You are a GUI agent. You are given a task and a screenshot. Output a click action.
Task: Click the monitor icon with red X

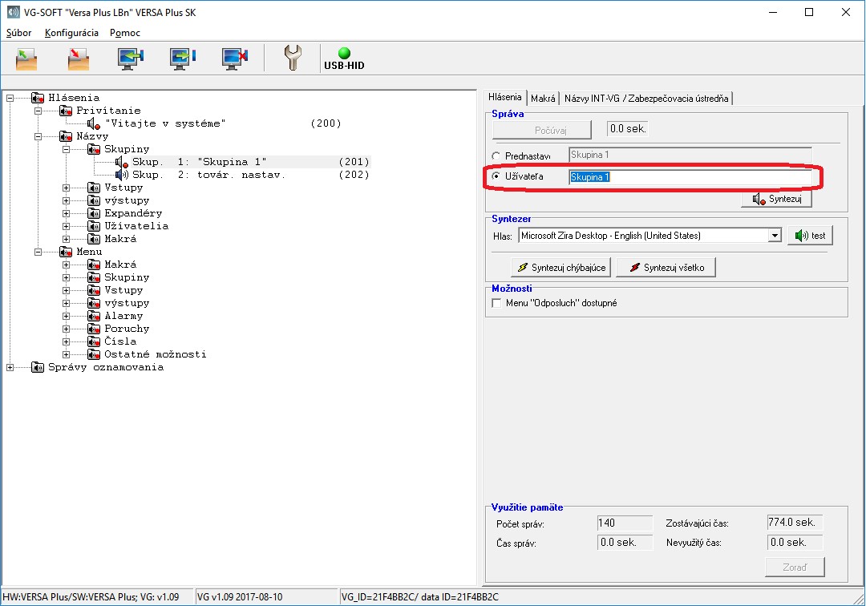pyautogui.click(x=235, y=58)
